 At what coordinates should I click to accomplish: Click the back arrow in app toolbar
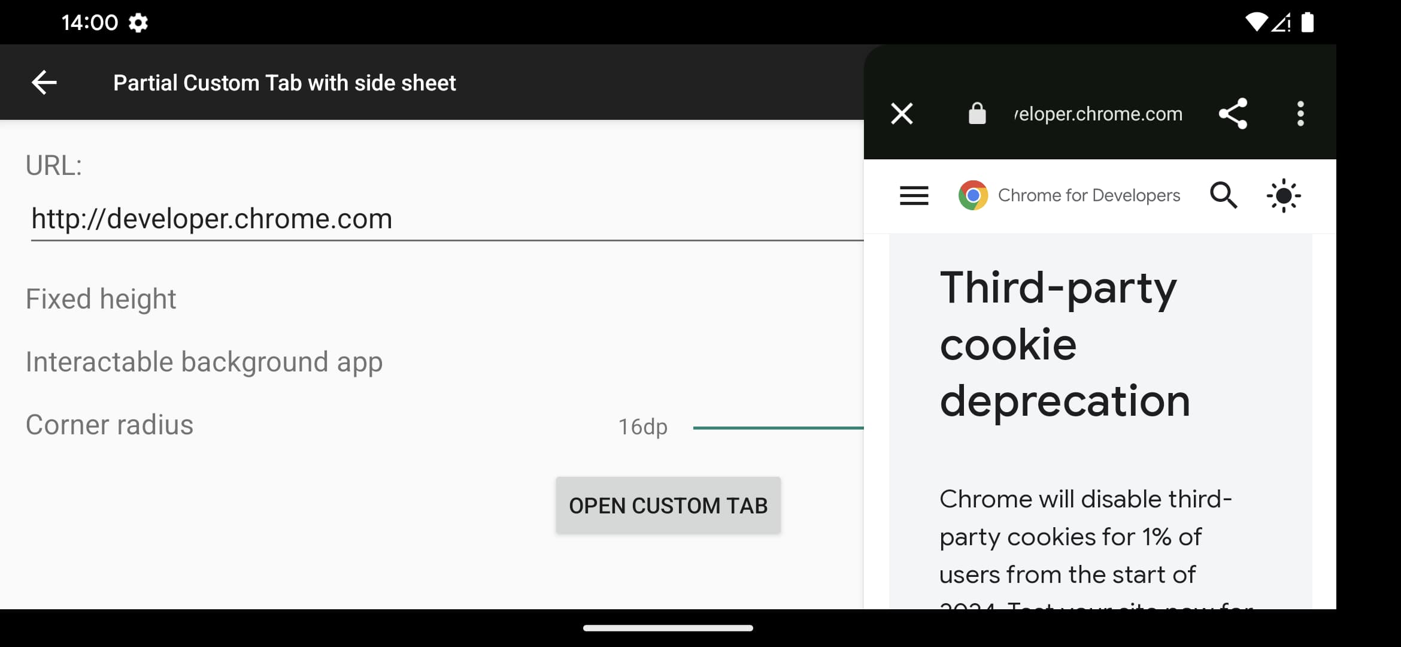tap(43, 82)
